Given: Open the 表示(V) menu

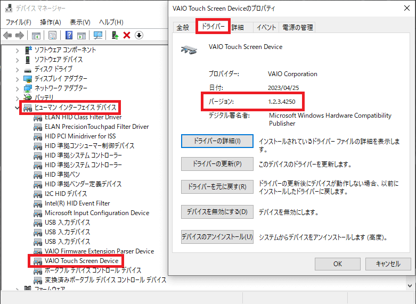Looking at the screenshot, I should tap(80, 22).
